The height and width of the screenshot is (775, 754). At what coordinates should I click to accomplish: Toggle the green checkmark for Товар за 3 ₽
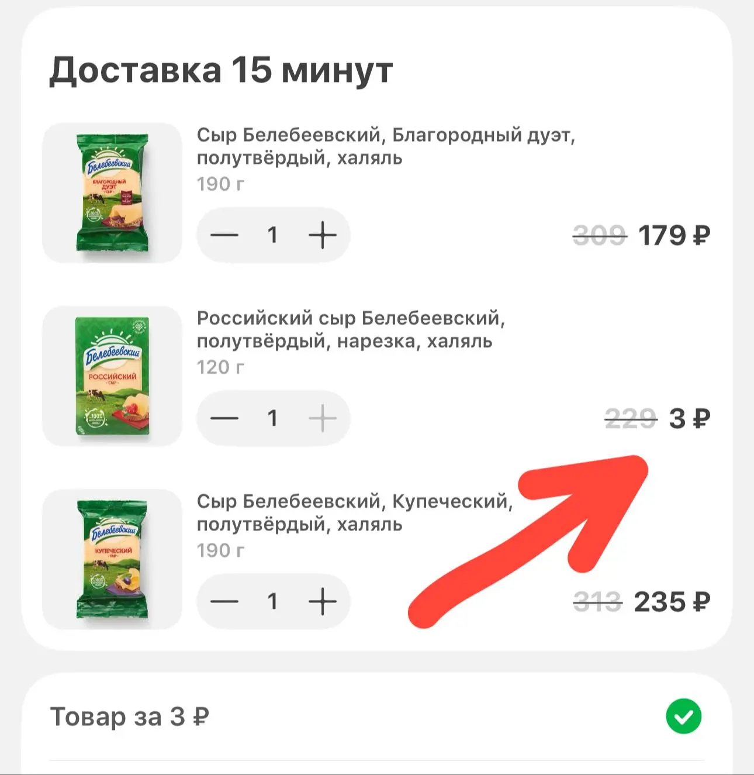tap(683, 716)
